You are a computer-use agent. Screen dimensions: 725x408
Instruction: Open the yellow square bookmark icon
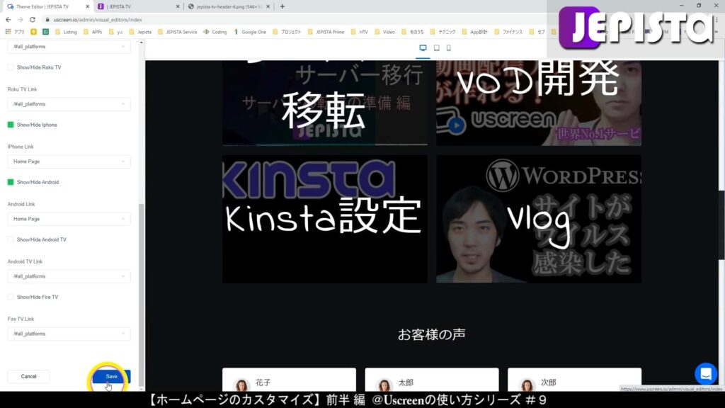33,32
